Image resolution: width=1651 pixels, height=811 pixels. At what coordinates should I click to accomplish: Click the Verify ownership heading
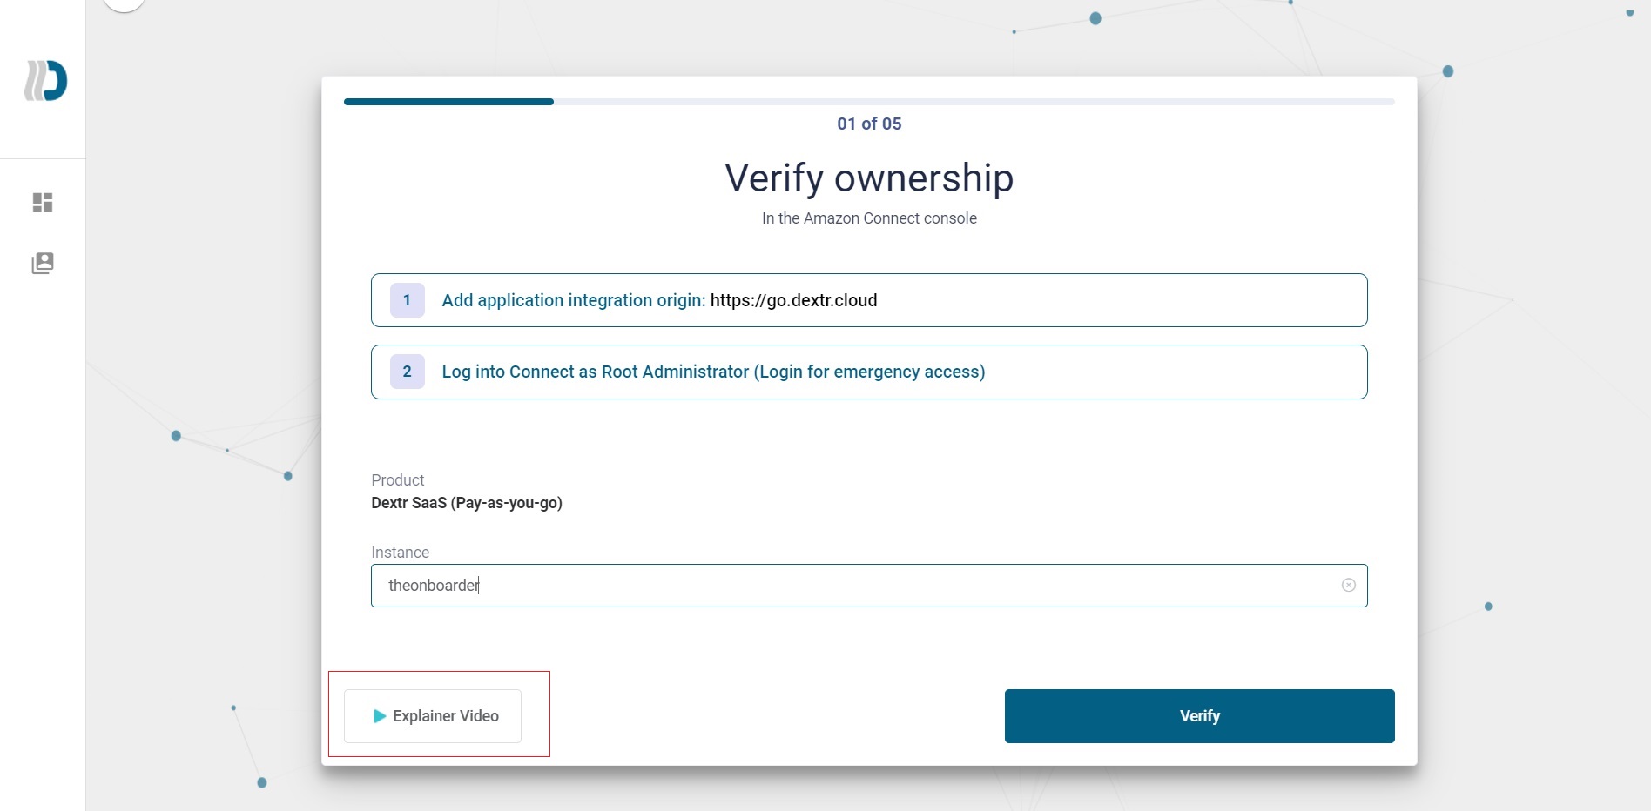(869, 178)
